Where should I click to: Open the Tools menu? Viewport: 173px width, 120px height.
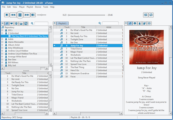[x=45, y=7]
